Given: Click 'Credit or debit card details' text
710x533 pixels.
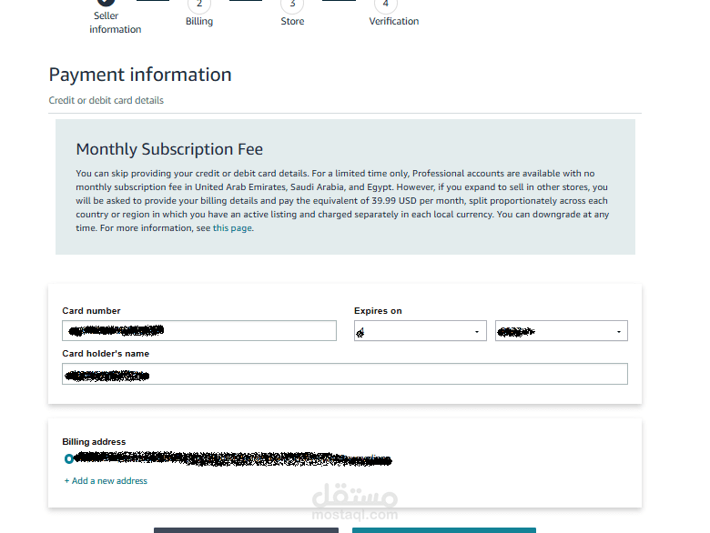Looking at the screenshot, I should point(106,100).
